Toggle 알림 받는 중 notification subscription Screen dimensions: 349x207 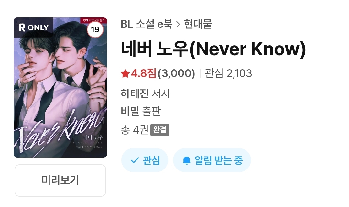tap(212, 160)
